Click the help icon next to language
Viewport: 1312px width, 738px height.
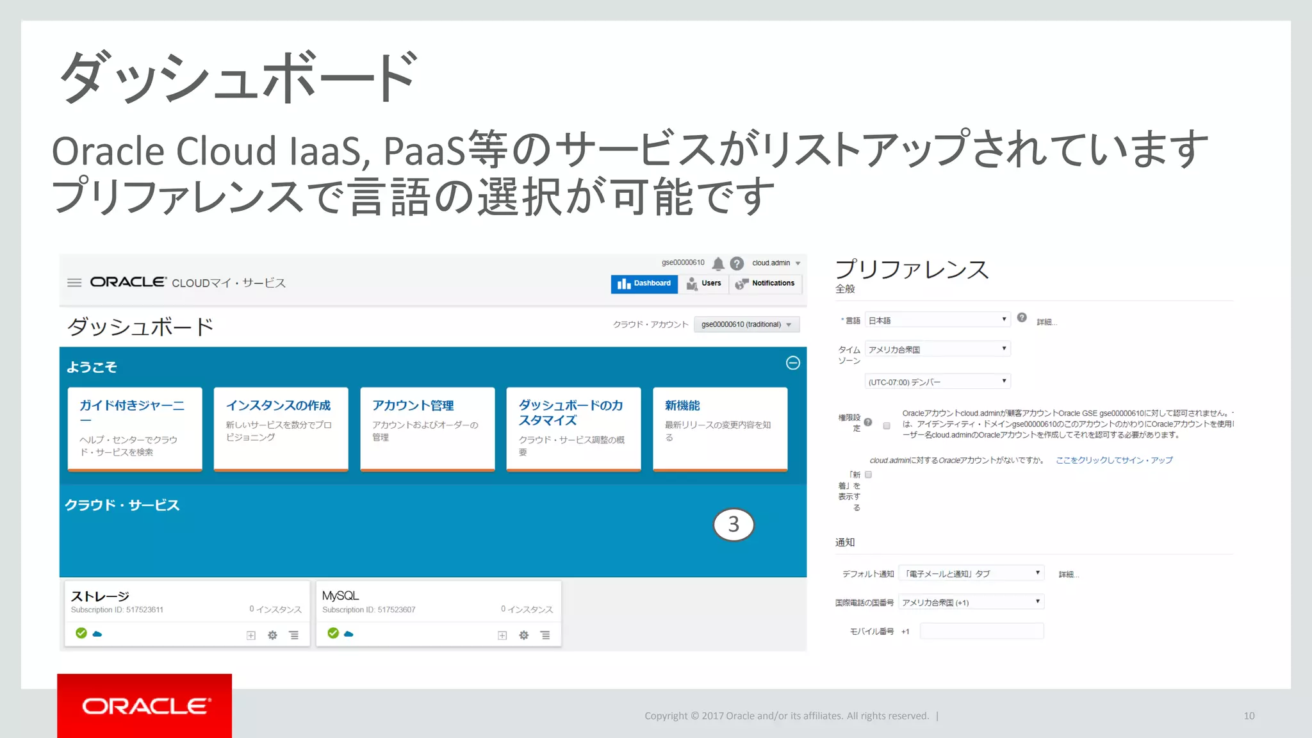(x=1022, y=317)
